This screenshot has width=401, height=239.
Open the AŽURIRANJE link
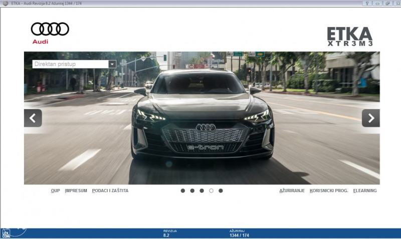(x=292, y=190)
